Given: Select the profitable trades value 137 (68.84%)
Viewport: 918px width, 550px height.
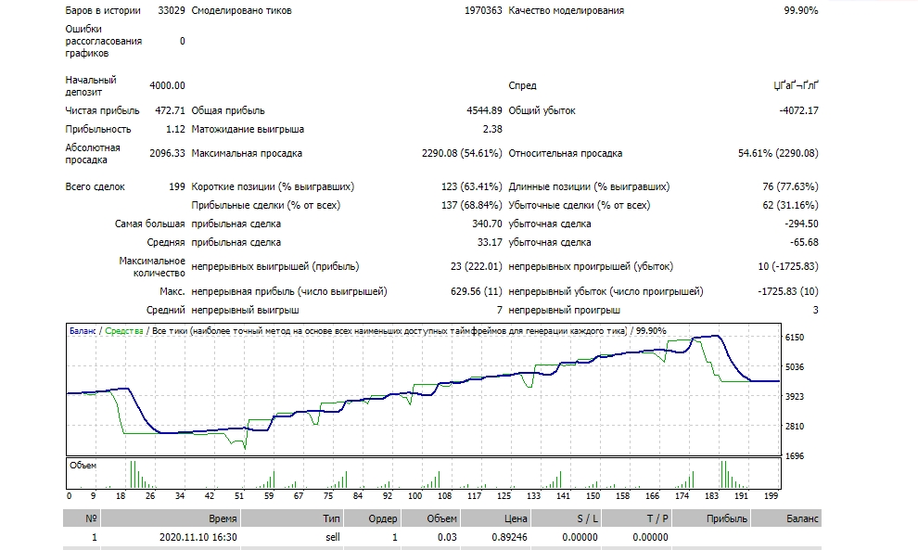Looking at the screenshot, I should (x=471, y=206).
